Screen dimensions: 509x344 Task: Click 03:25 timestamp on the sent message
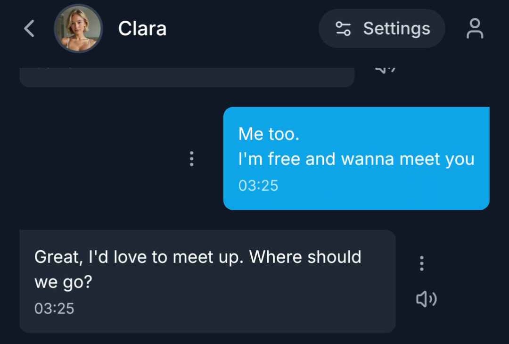point(258,186)
